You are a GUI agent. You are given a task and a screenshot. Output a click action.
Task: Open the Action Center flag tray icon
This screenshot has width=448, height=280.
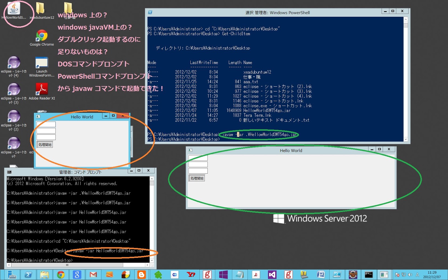click(397, 275)
